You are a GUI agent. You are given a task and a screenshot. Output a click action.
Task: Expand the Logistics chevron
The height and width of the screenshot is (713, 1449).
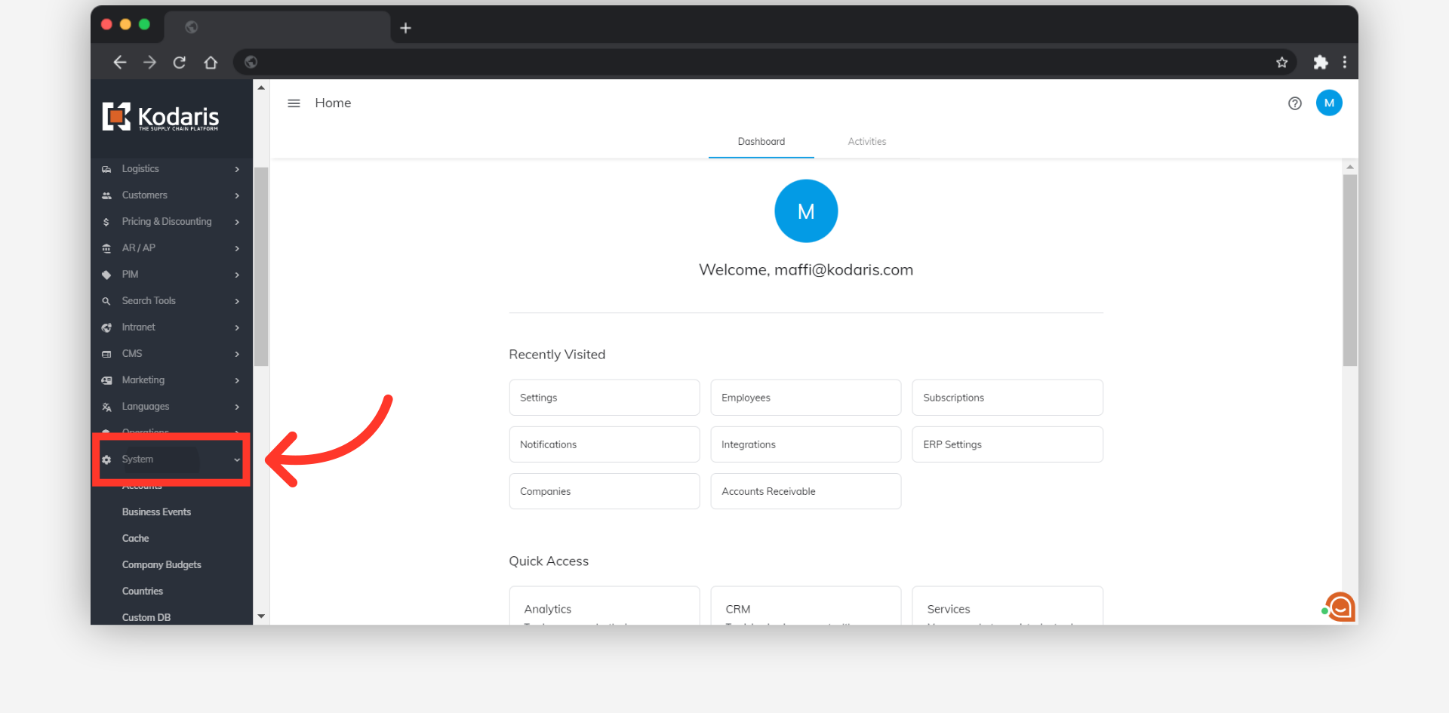(237, 169)
